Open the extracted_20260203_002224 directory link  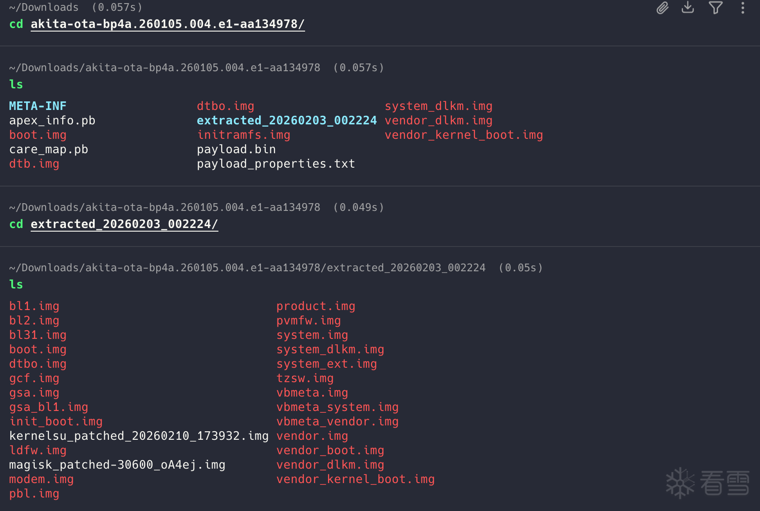(124, 224)
